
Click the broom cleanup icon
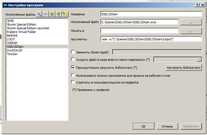pyautogui.click(x=65, y=14)
